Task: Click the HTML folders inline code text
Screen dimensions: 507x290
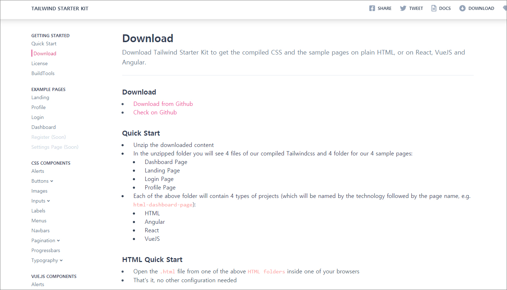Action: coord(266,272)
